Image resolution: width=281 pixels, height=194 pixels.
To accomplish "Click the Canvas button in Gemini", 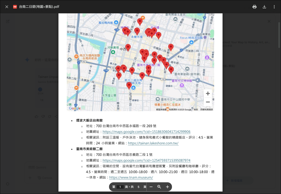I will 45,178.
